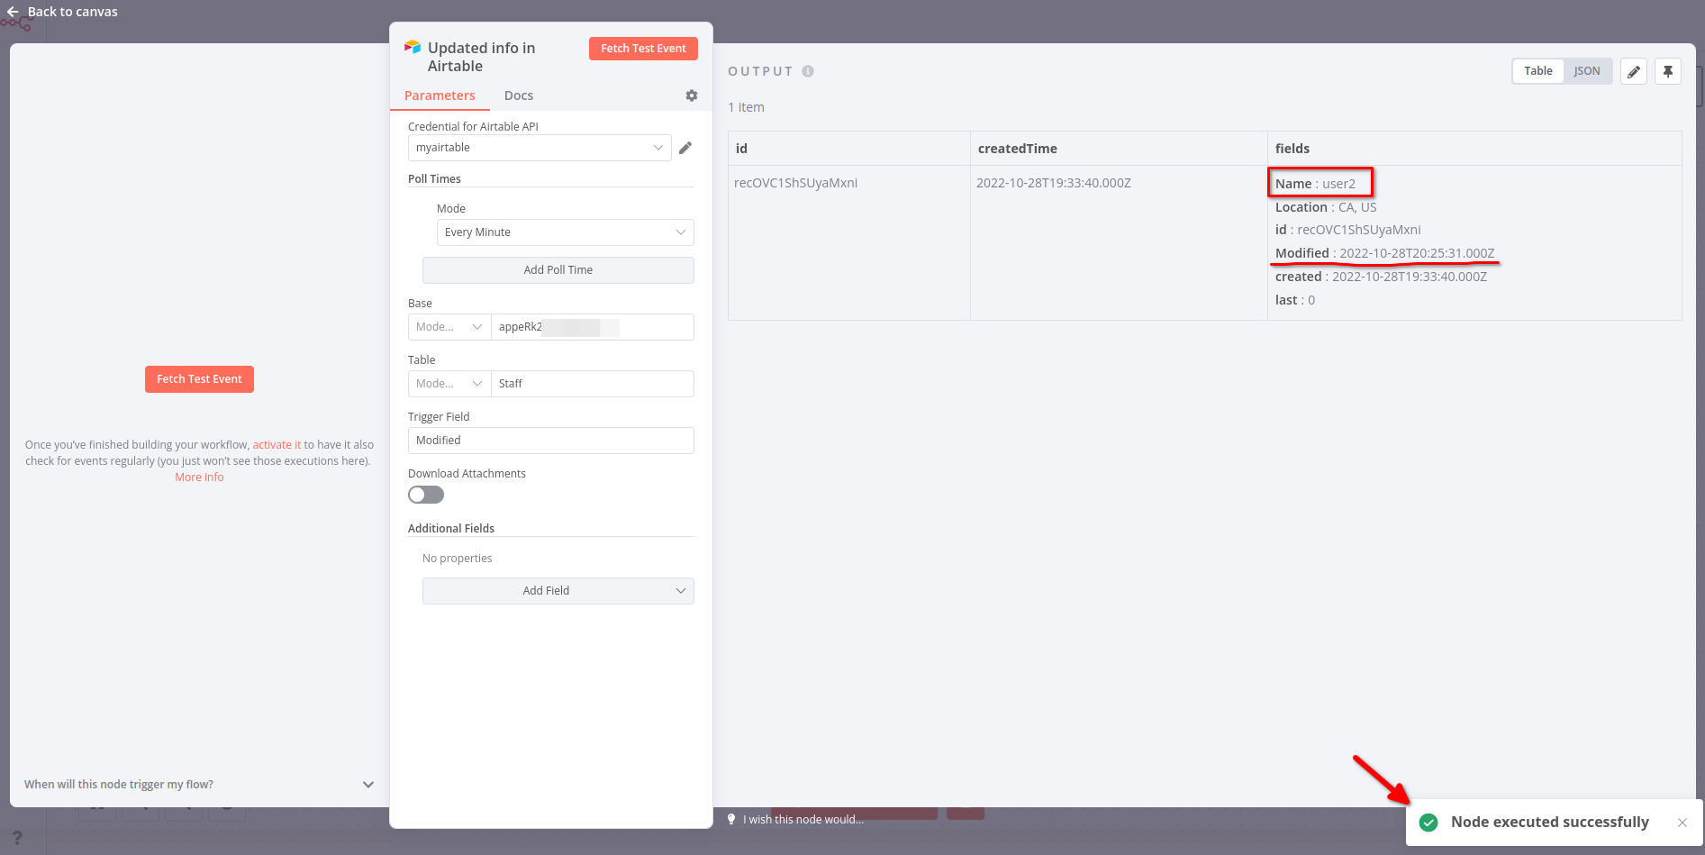Click the Trigger Field input

551,441
